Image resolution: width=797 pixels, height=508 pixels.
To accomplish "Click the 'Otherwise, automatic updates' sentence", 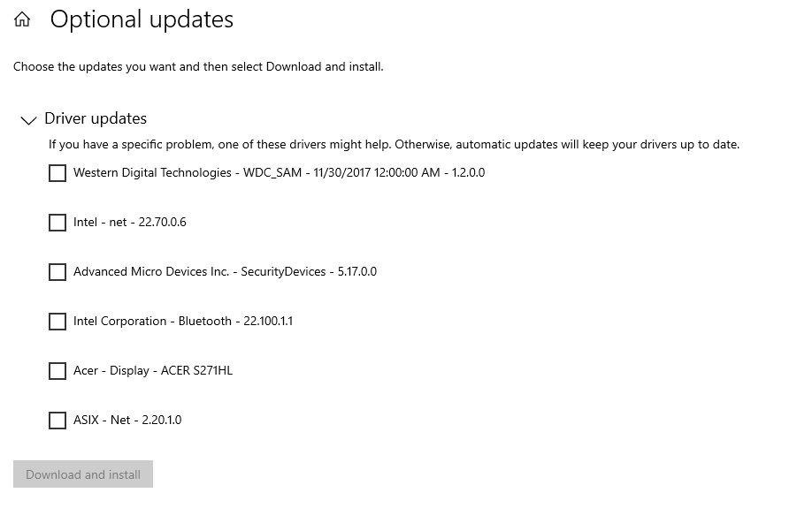I will click(x=567, y=145).
